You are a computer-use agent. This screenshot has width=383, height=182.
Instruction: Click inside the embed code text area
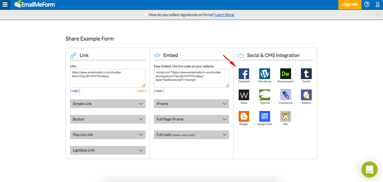[x=191, y=78]
